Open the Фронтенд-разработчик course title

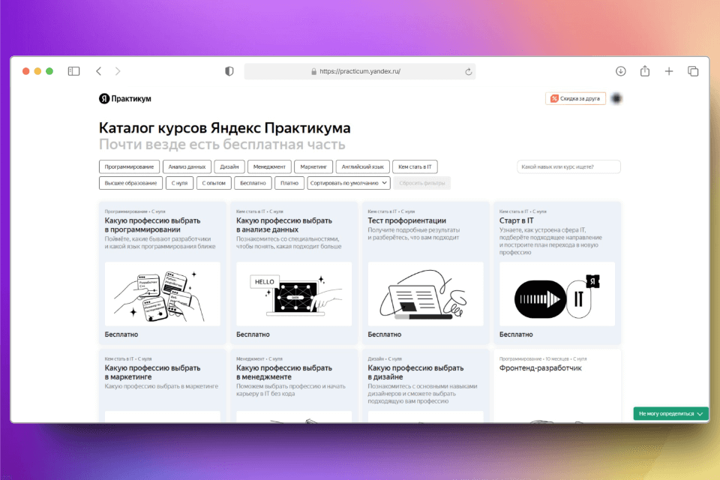541,368
